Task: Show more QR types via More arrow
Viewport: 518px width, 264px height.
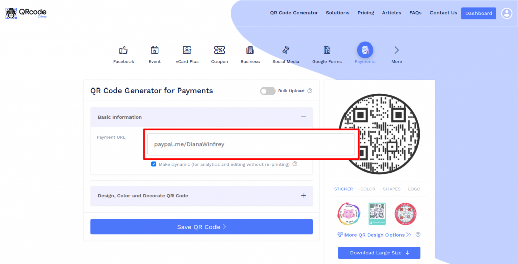Action: [x=397, y=50]
